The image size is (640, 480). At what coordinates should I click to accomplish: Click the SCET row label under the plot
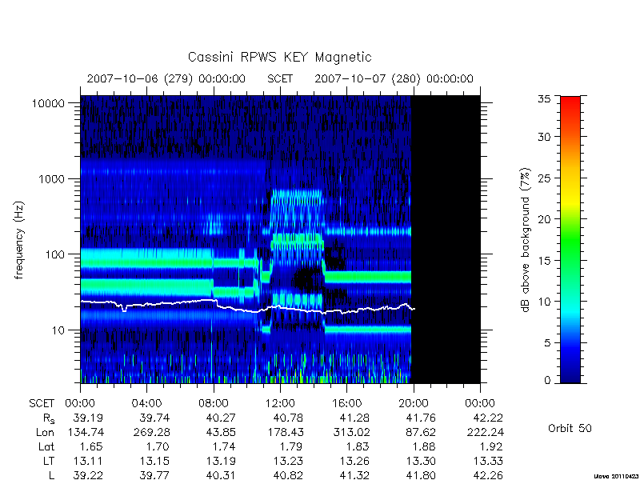coord(42,404)
